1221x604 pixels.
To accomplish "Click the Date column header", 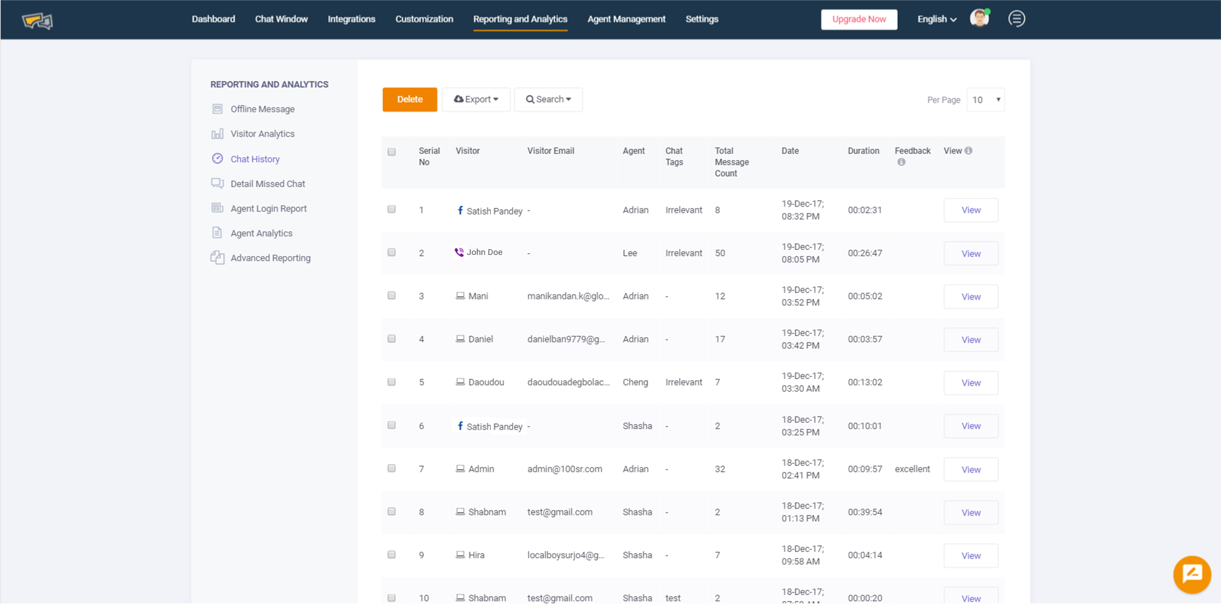I will [x=790, y=151].
